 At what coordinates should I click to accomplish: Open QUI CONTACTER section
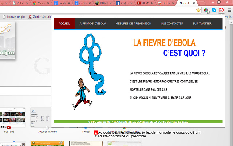pyautogui.click(x=172, y=23)
